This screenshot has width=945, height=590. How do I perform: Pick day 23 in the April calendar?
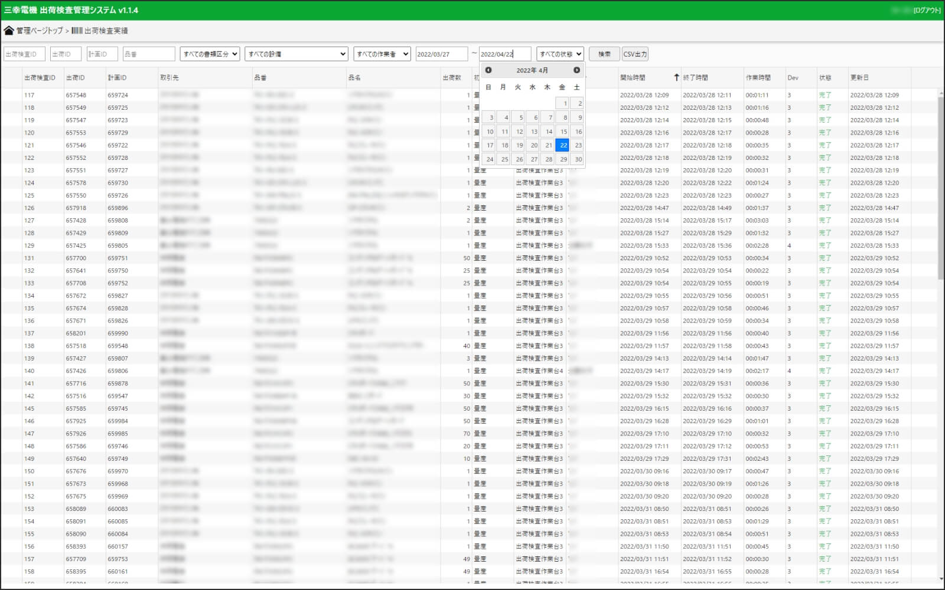(x=577, y=145)
